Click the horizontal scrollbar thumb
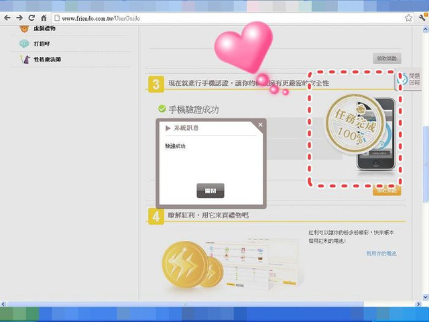Viewport: 429px width, 322px height. click(185, 304)
